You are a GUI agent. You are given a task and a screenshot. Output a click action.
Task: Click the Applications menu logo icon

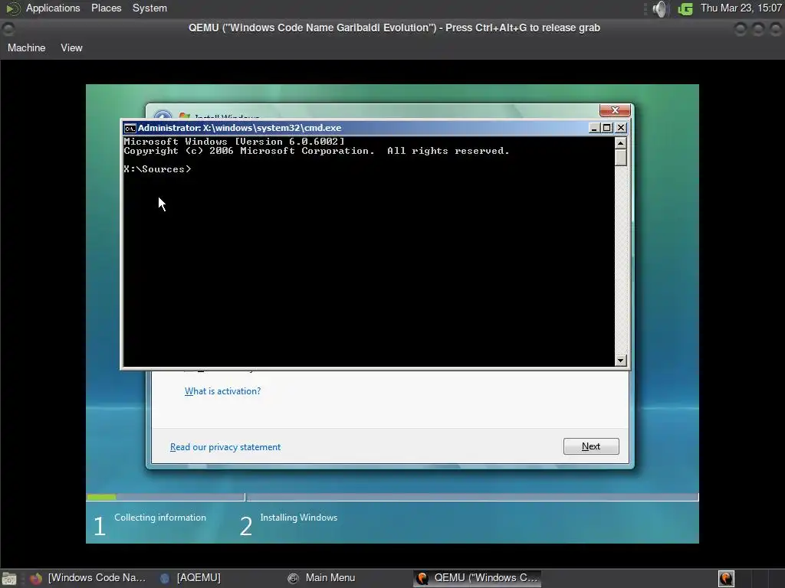click(12, 8)
